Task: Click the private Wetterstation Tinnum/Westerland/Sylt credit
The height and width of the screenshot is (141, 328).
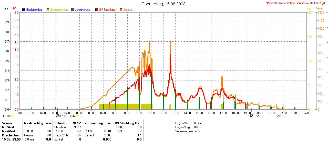Action: [297, 3]
